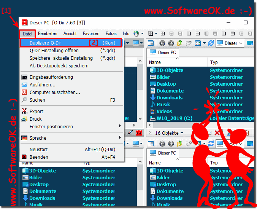This screenshot has height=209, width=257.
Task: Click the main pane-layout icon beside the globe
Action: point(151,34)
